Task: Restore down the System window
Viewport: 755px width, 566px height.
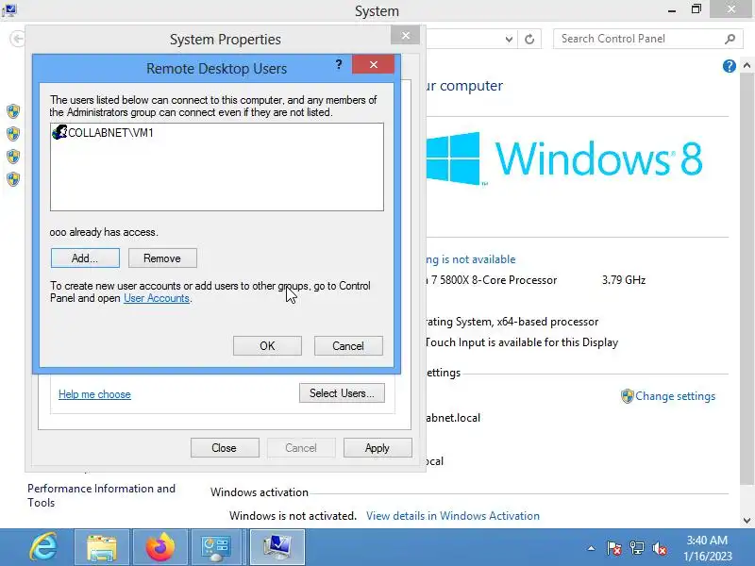Action: click(x=696, y=9)
